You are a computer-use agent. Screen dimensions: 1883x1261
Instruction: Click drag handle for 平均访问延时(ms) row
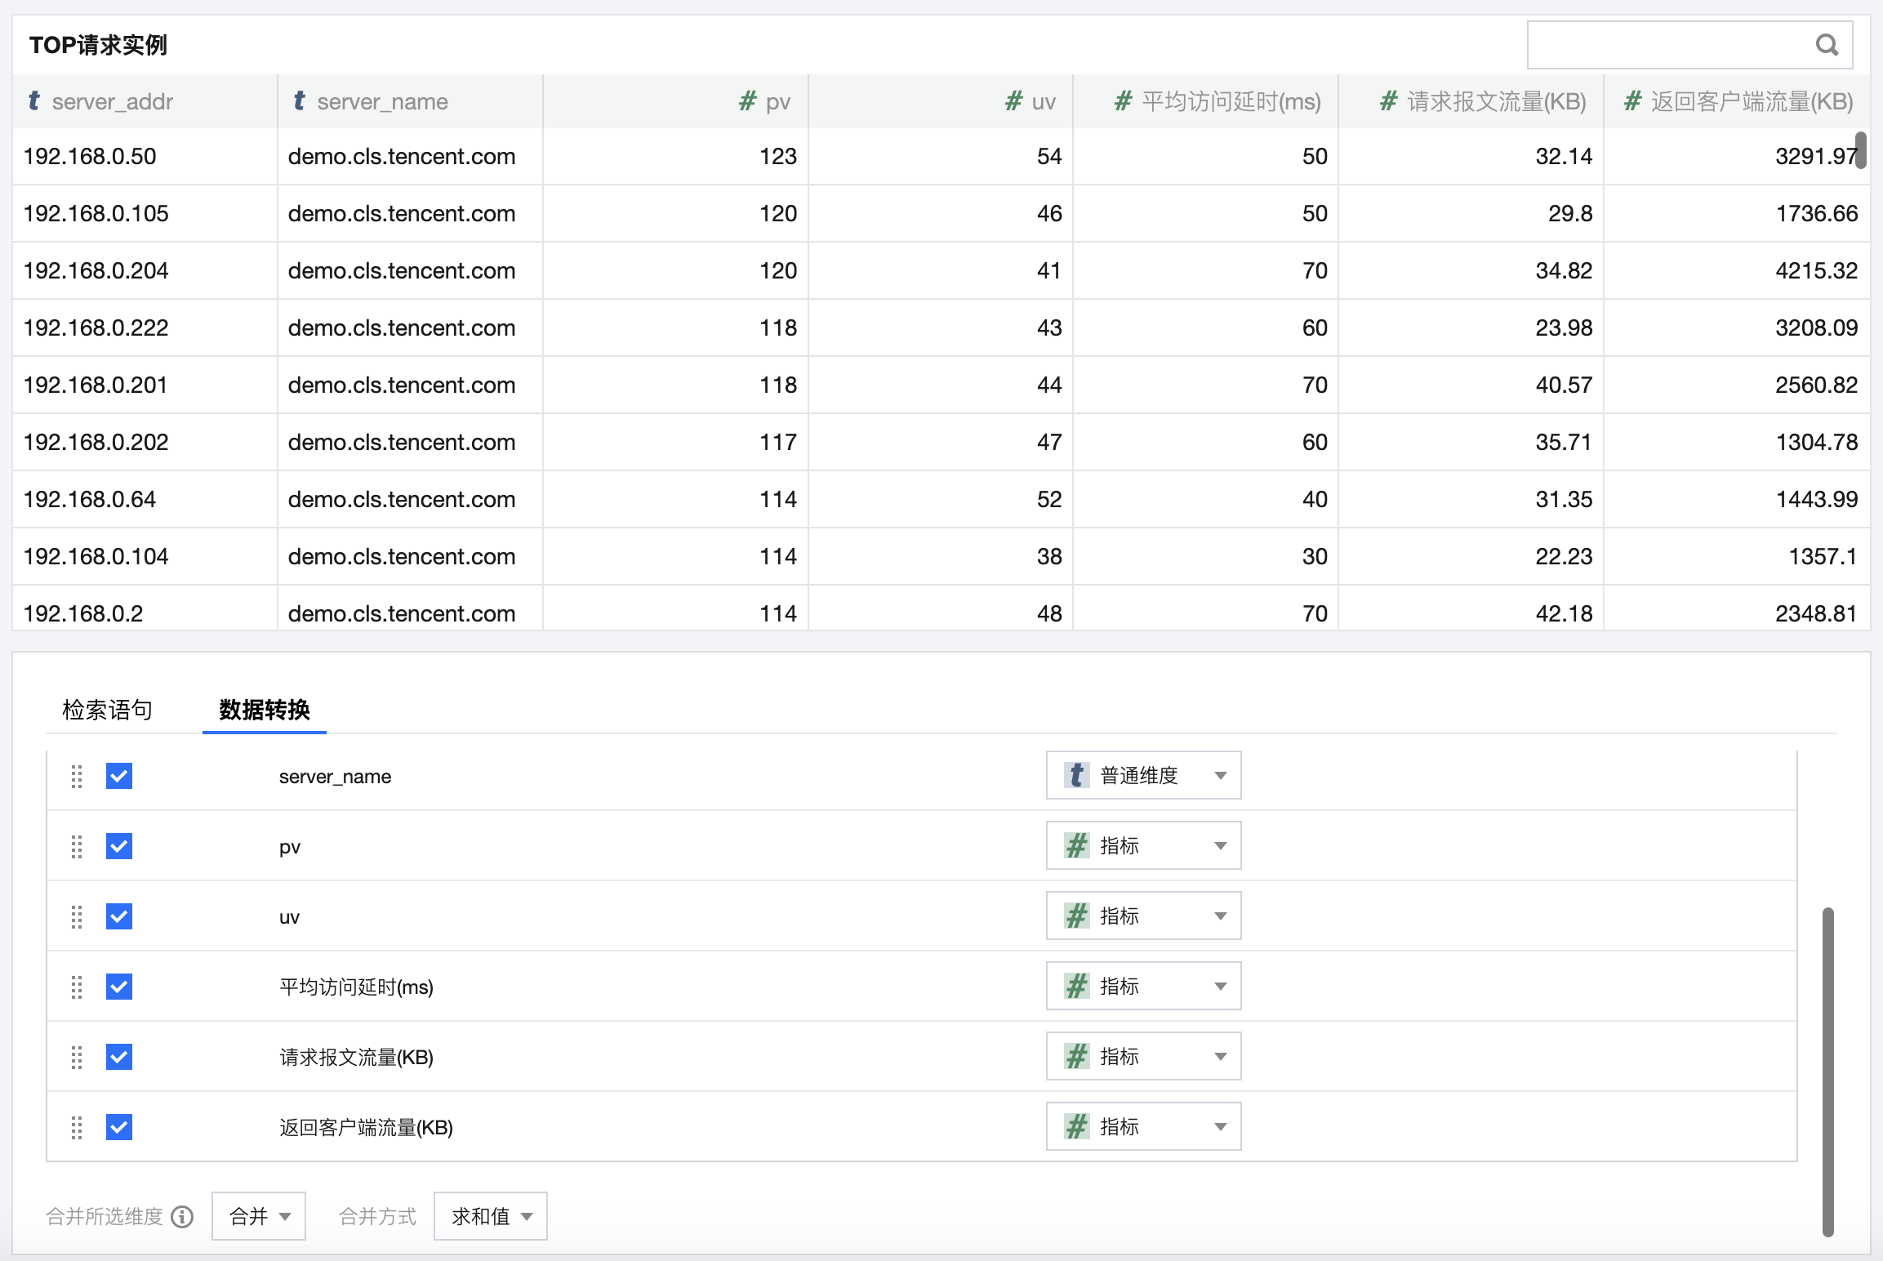pyautogui.click(x=77, y=987)
